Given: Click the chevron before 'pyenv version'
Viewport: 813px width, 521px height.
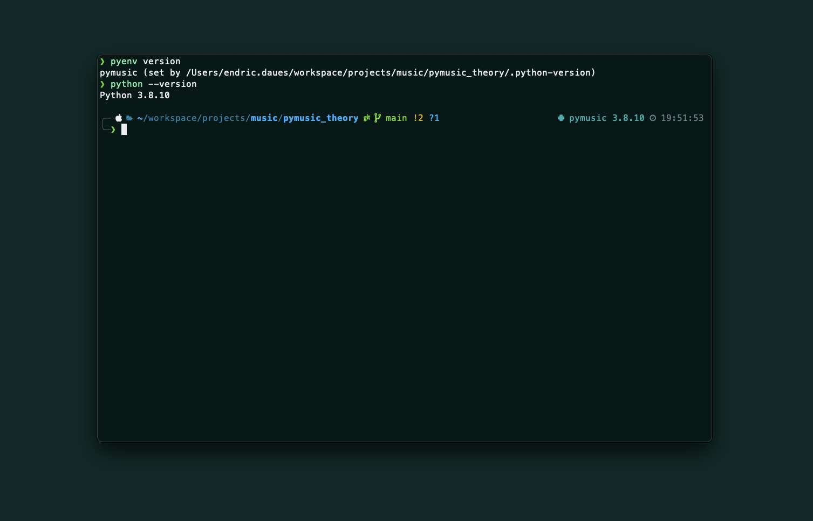Looking at the screenshot, I should (103, 62).
